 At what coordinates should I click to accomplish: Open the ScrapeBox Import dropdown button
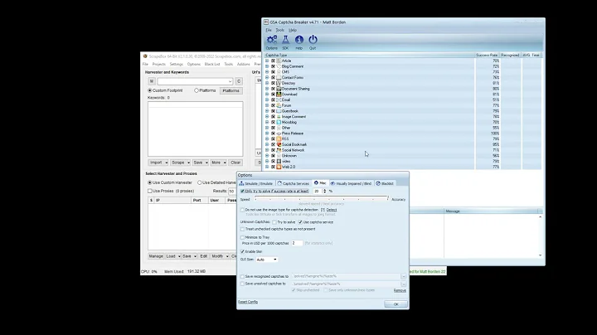158,163
